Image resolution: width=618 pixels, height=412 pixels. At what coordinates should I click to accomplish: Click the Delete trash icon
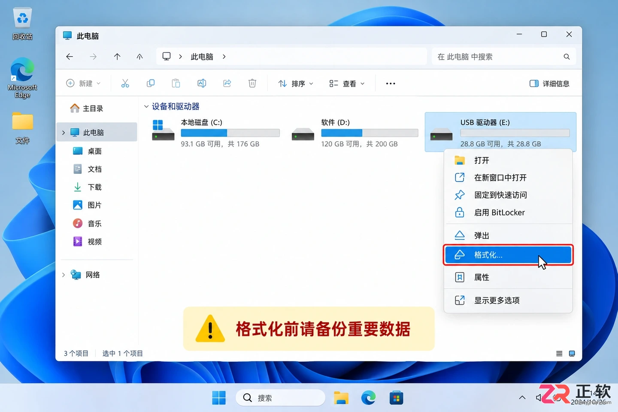click(x=252, y=83)
